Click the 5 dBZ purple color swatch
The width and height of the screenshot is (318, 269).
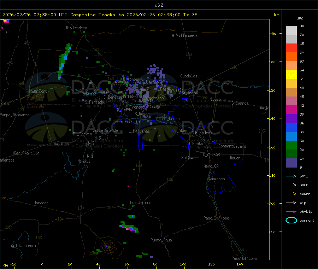(x=291, y=163)
